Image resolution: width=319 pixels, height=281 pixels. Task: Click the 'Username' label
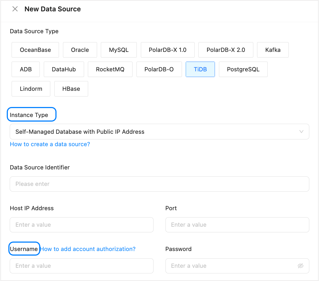point(24,249)
